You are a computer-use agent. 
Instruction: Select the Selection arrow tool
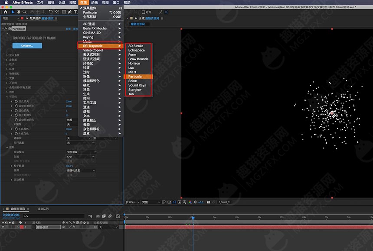coord(13,12)
